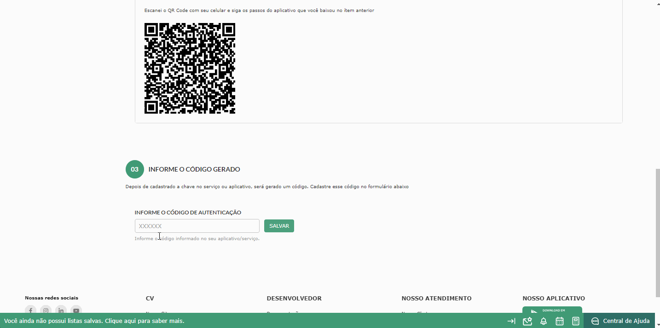Click the authentication code input field
Screen dimensions: 660x328
(197, 226)
